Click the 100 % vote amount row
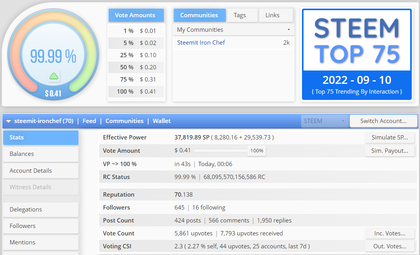 tap(136, 92)
